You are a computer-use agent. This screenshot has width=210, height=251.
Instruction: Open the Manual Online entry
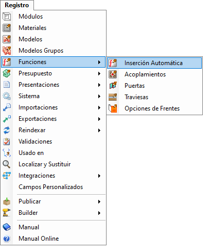pyautogui.click(x=53, y=239)
